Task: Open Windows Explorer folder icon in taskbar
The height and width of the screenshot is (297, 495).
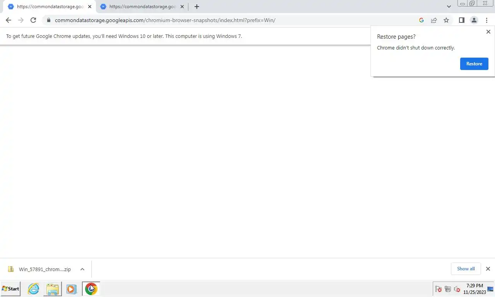Action: pyautogui.click(x=53, y=289)
